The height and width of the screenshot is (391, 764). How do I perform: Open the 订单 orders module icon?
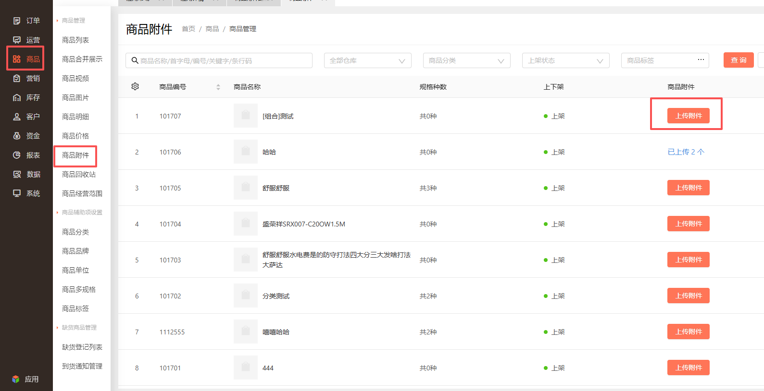(17, 21)
